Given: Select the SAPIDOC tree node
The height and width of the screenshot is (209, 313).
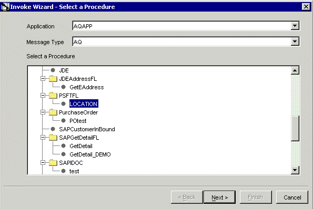Looking at the screenshot, I should [71, 163].
